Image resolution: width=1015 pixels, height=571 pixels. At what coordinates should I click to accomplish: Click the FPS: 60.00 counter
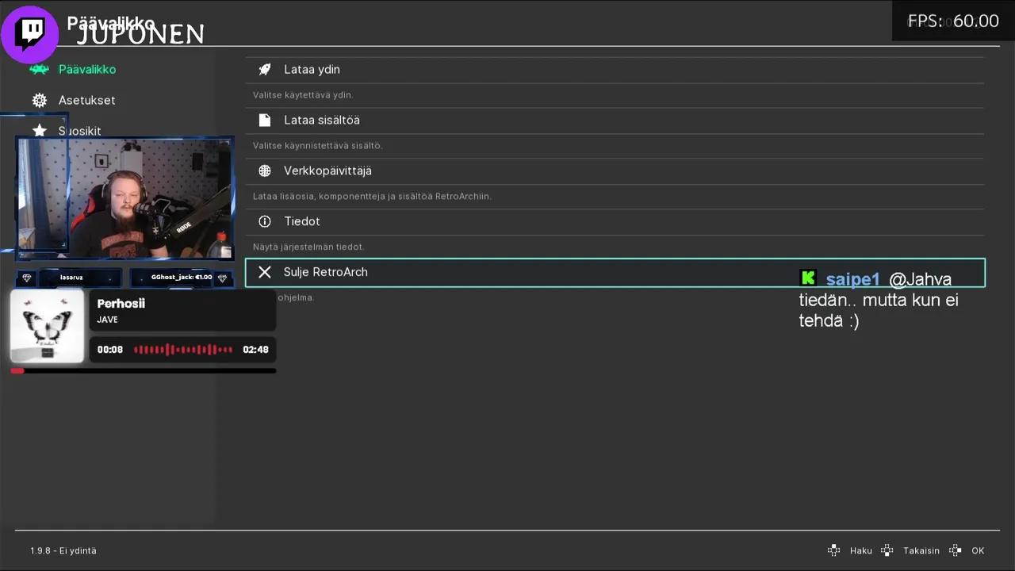(953, 21)
